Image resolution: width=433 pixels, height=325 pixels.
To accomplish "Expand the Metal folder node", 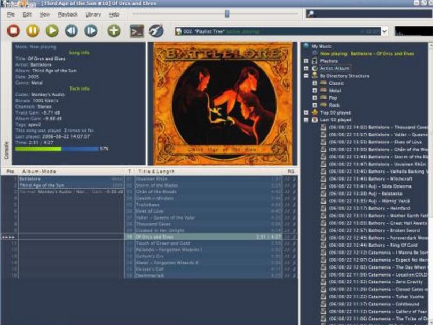I will [x=314, y=90].
